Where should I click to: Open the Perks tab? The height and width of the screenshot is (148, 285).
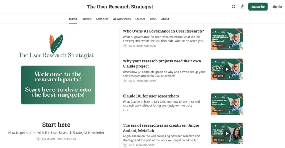(153, 19)
